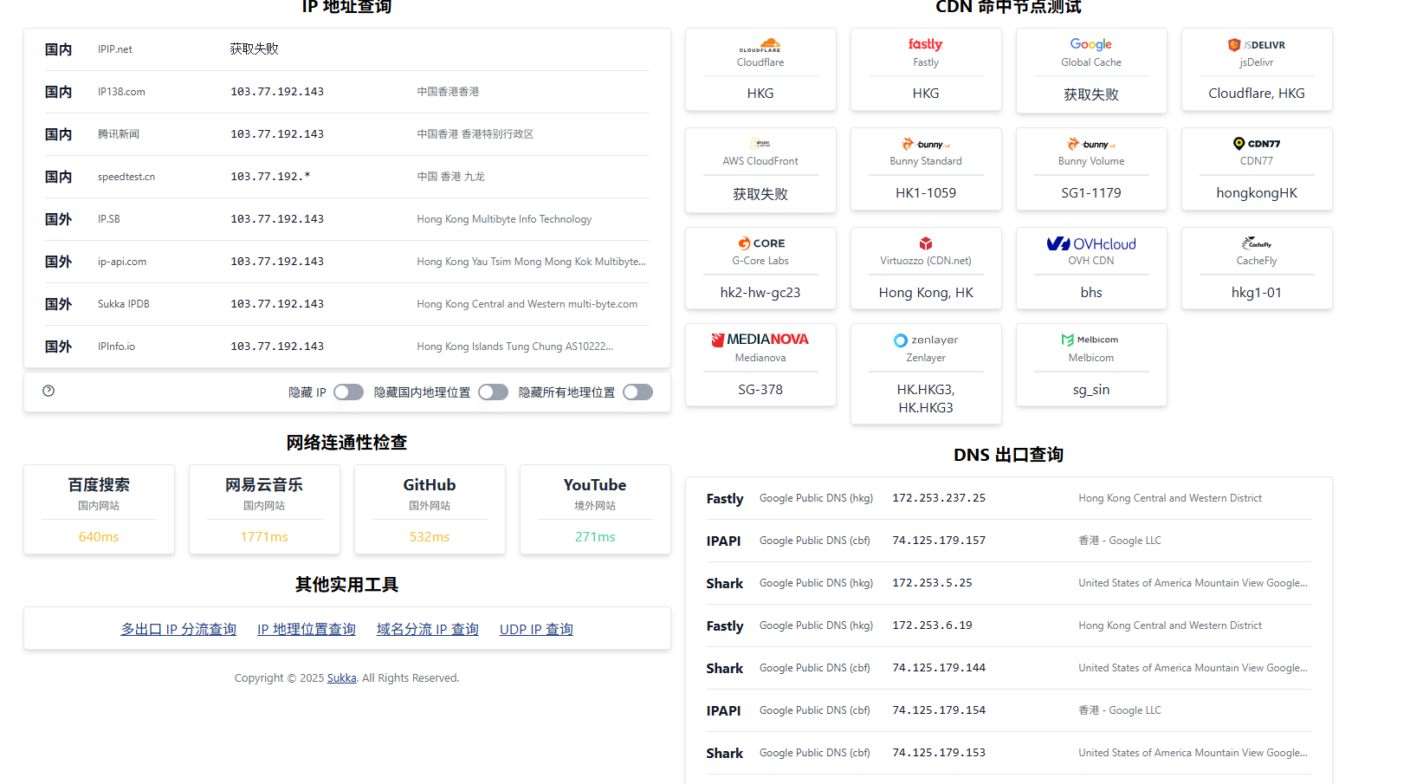
Task: Enable the 隐藏 IP toggle
Action: coord(348,392)
